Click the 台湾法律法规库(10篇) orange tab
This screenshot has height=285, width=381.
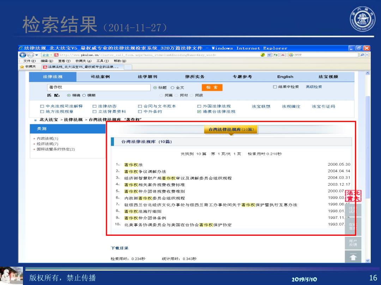coord(231,129)
